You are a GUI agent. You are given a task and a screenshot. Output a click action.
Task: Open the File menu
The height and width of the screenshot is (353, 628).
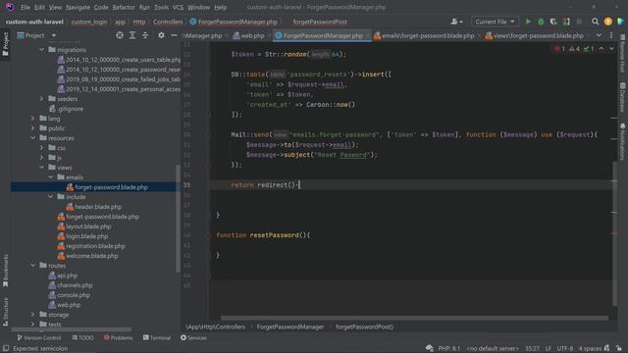tap(26, 7)
